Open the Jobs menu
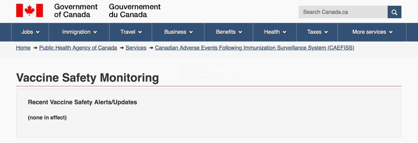 click(30, 32)
